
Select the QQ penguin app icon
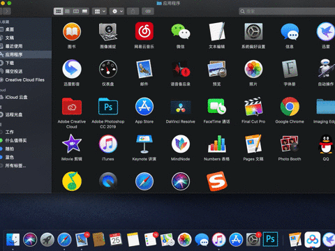click(326, 144)
